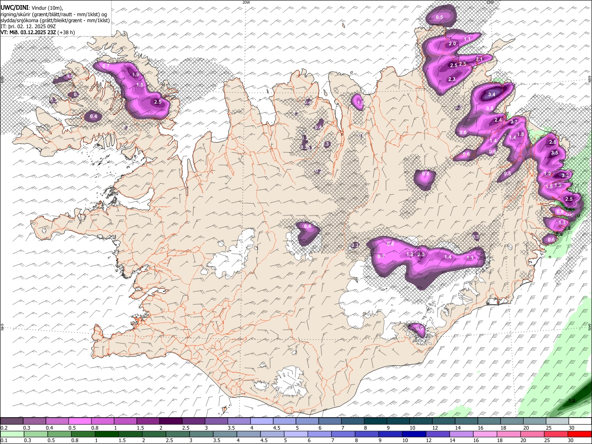Click the 1.2 value in the southern snow band
This screenshot has width=592, height=444.
[409, 254]
